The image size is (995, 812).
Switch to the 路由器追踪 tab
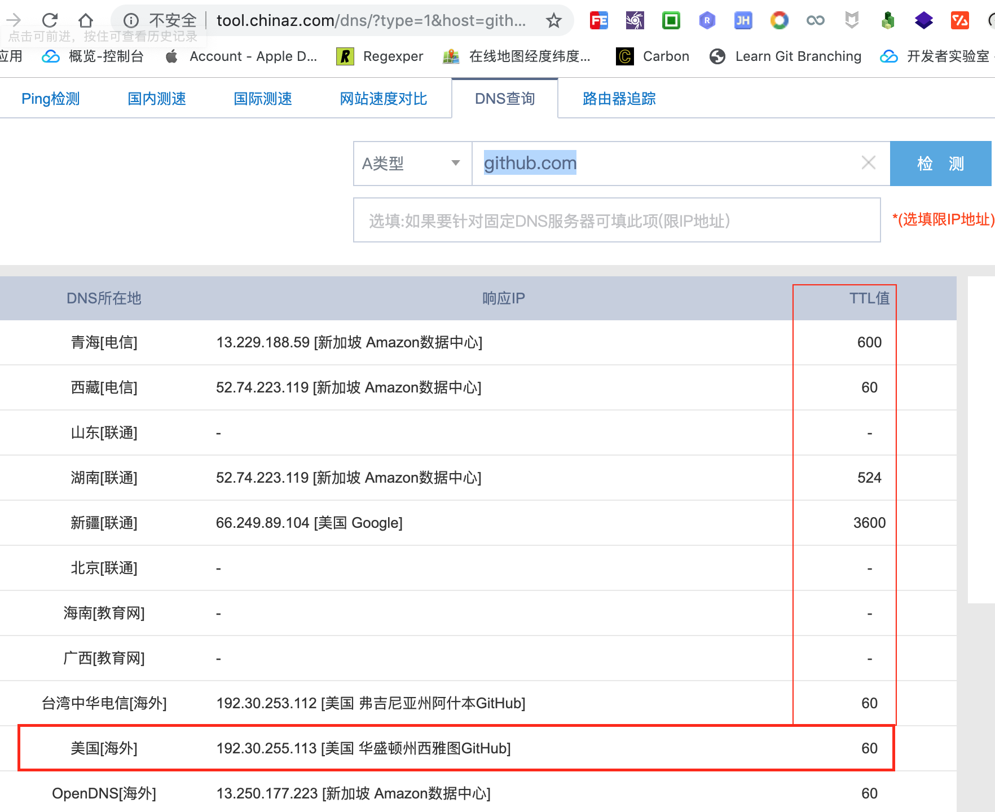[x=619, y=99]
